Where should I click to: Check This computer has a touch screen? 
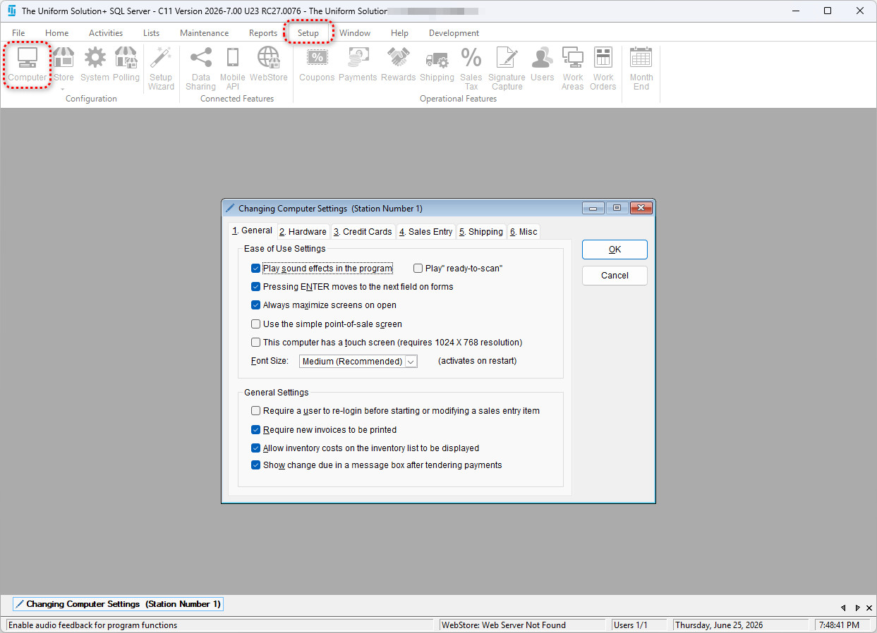click(x=256, y=343)
